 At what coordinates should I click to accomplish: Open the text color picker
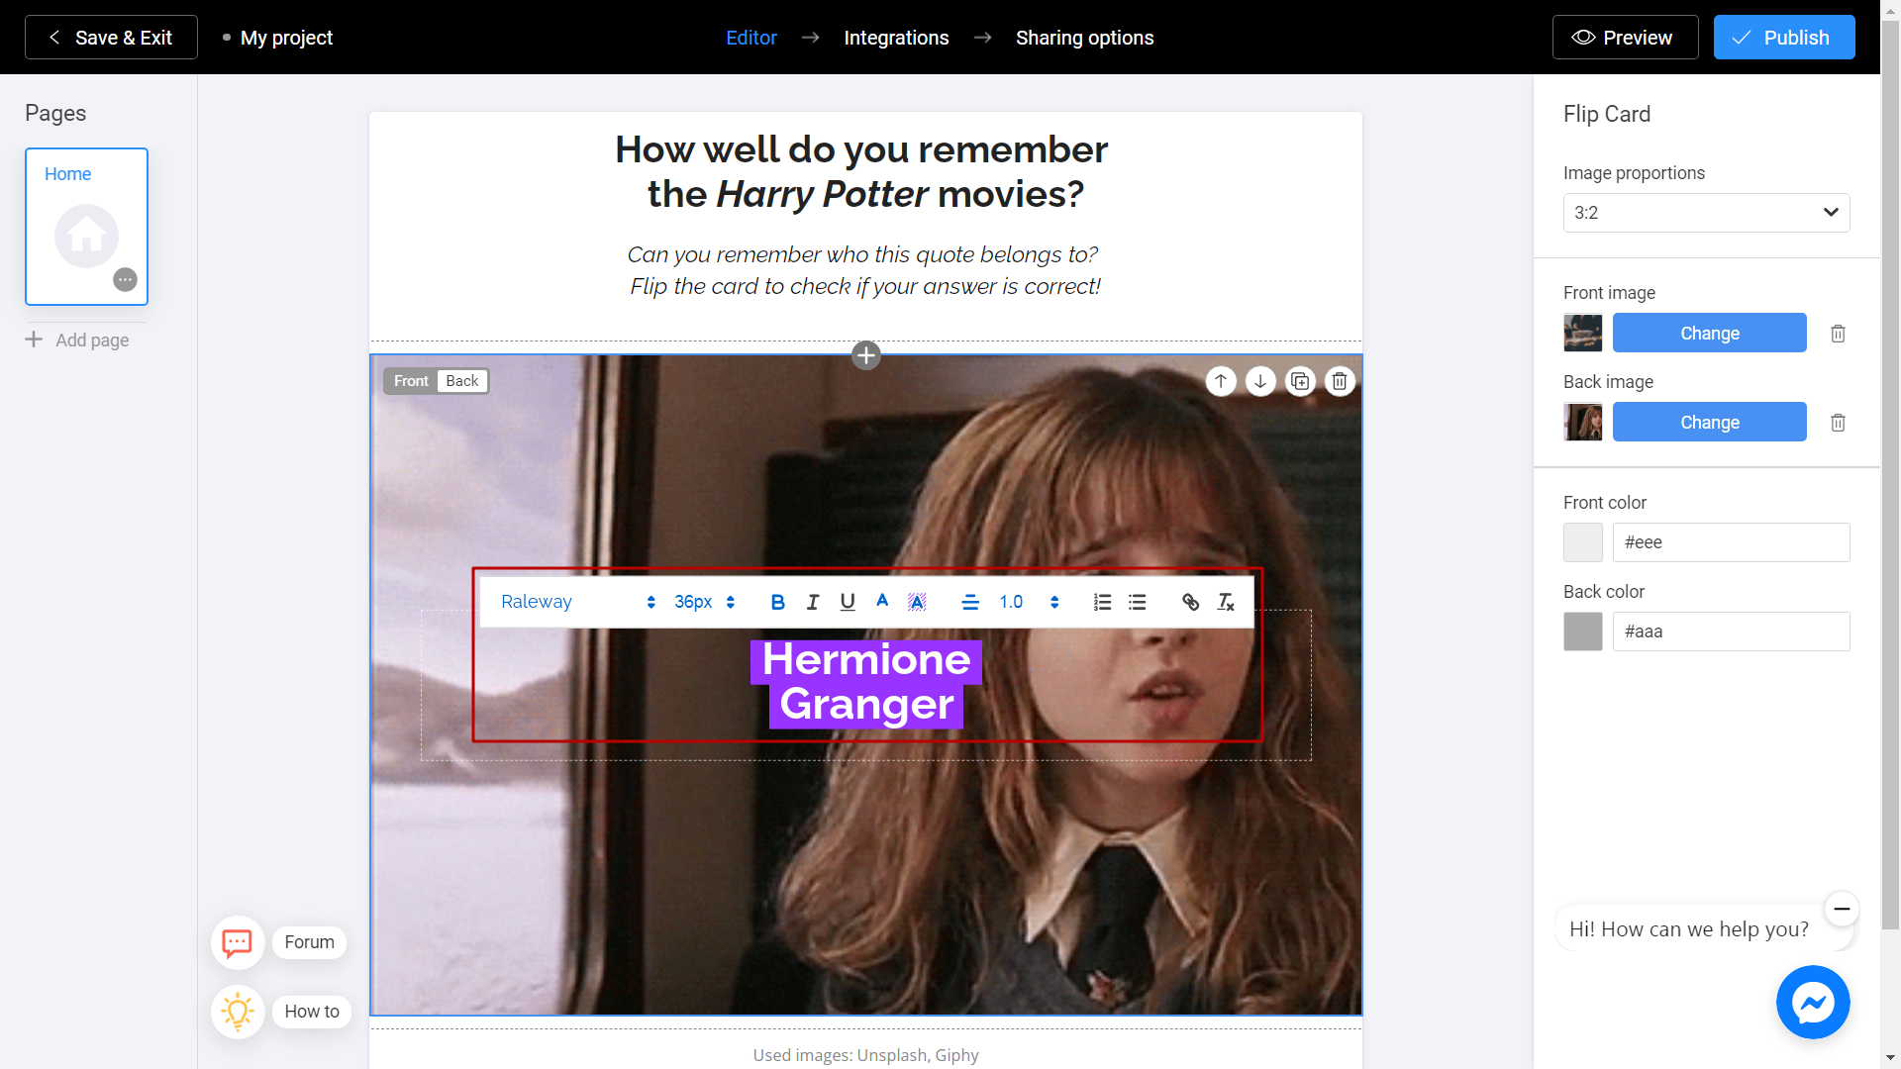pos(882,602)
